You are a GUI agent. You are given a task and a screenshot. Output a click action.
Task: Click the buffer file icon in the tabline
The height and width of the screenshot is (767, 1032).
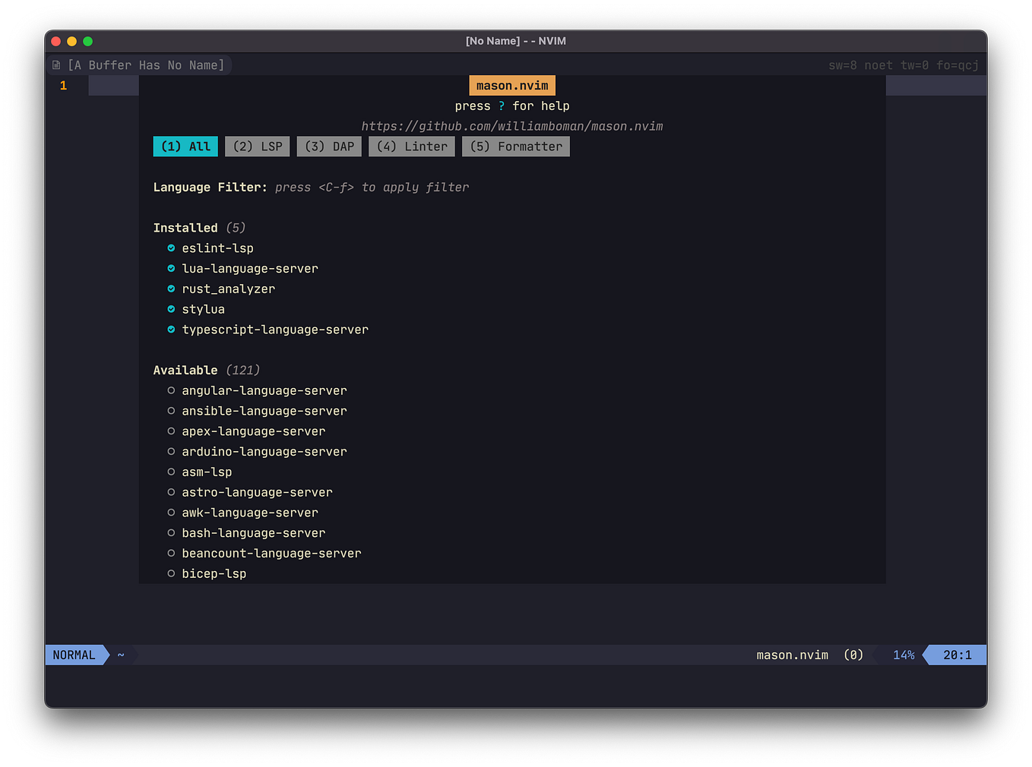click(56, 65)
